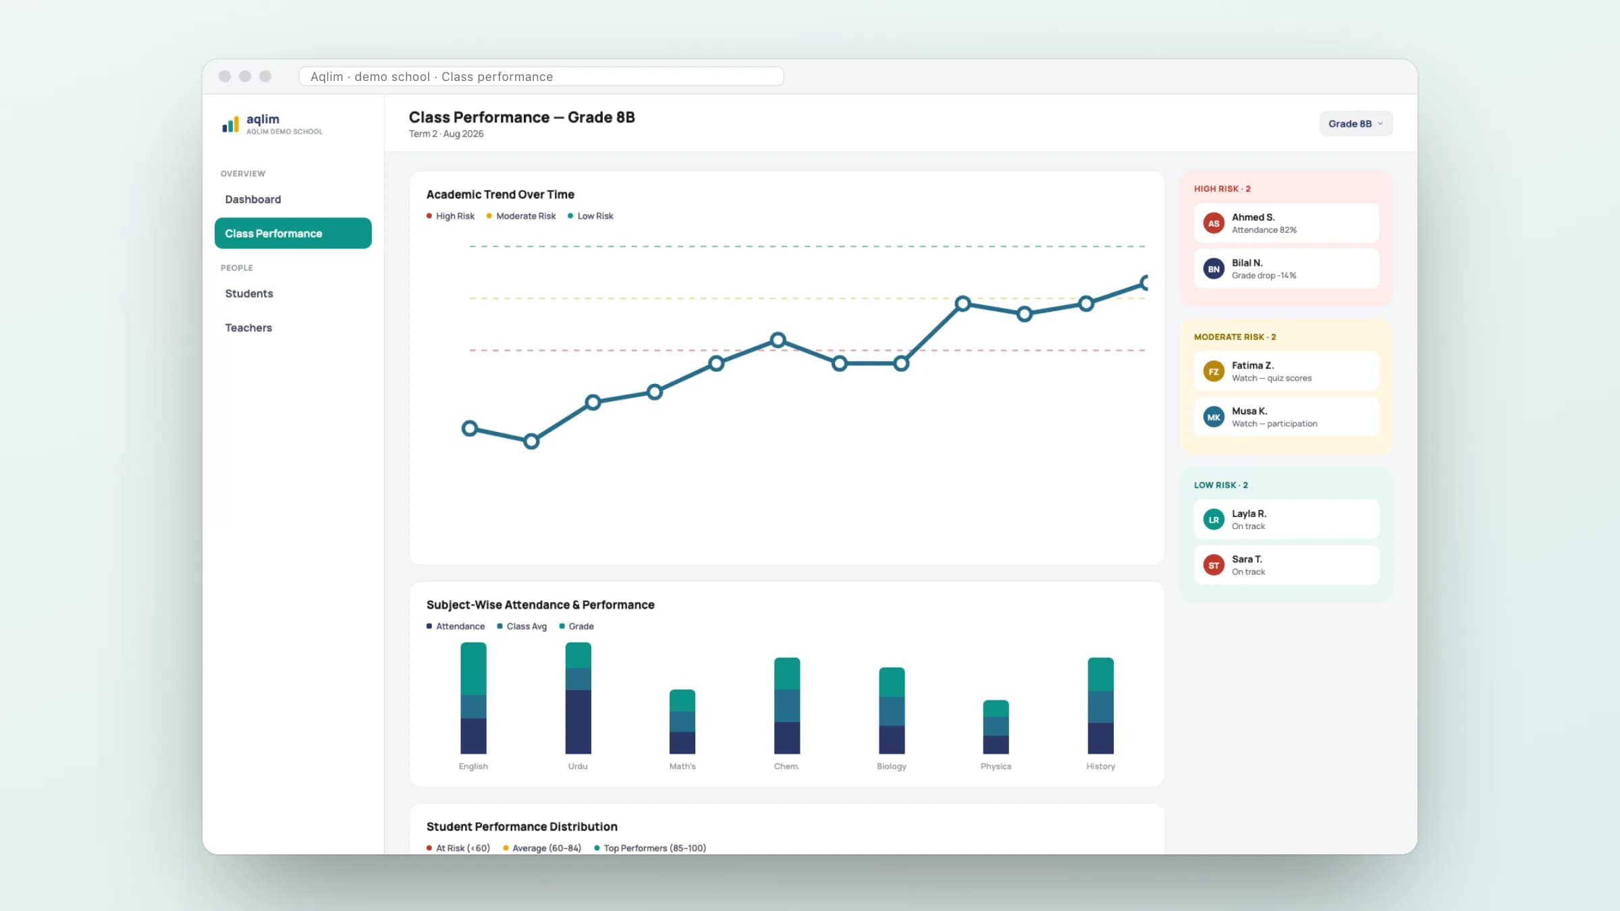1620x911 pixels.
Task: Open Layla R. On track card
Action: pos(1286,520)
